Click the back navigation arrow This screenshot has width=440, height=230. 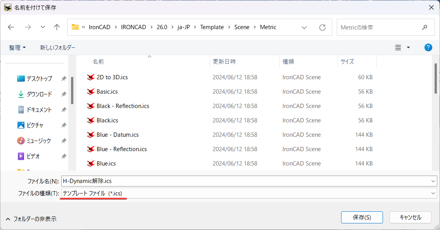11,27
